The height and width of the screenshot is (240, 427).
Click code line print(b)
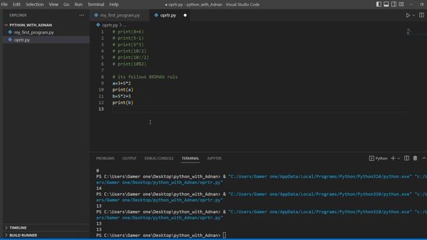(123, 103)
